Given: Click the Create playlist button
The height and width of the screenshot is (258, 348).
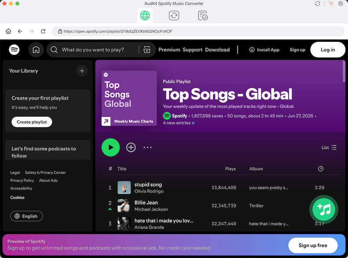Looking at the screenshot, I should (32, 122).
